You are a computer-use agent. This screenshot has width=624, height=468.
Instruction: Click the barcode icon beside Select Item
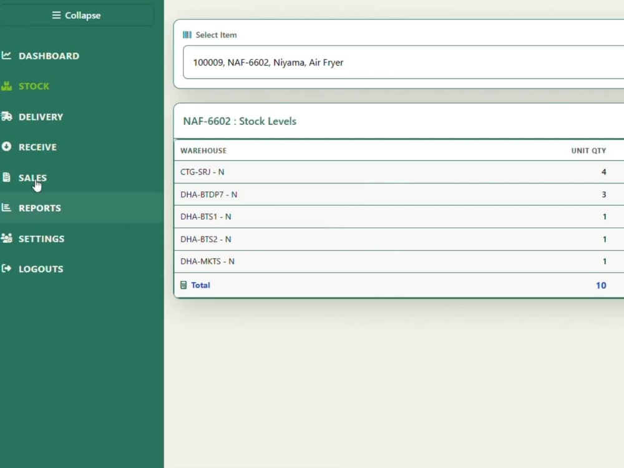point(187,34)
